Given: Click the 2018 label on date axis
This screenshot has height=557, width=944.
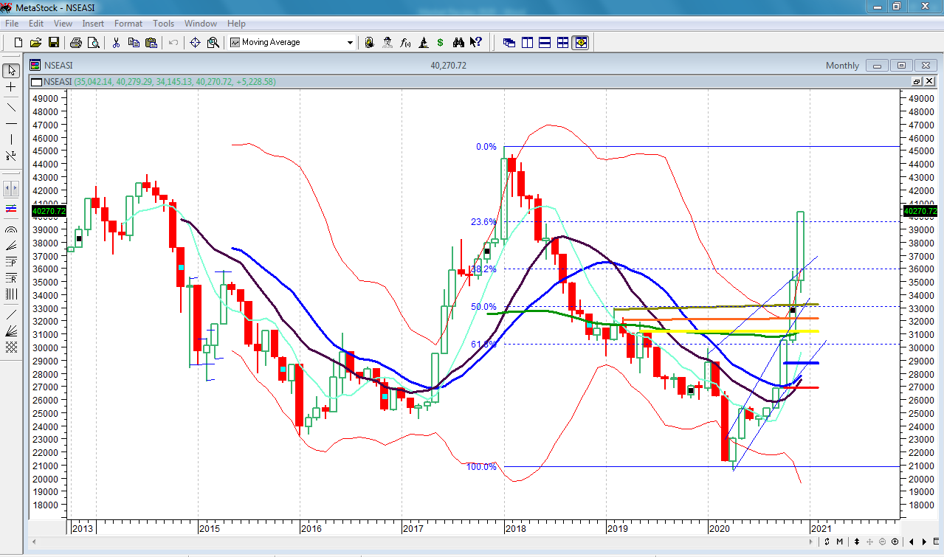Looking at the screenshot, I should tap(515, 528).
